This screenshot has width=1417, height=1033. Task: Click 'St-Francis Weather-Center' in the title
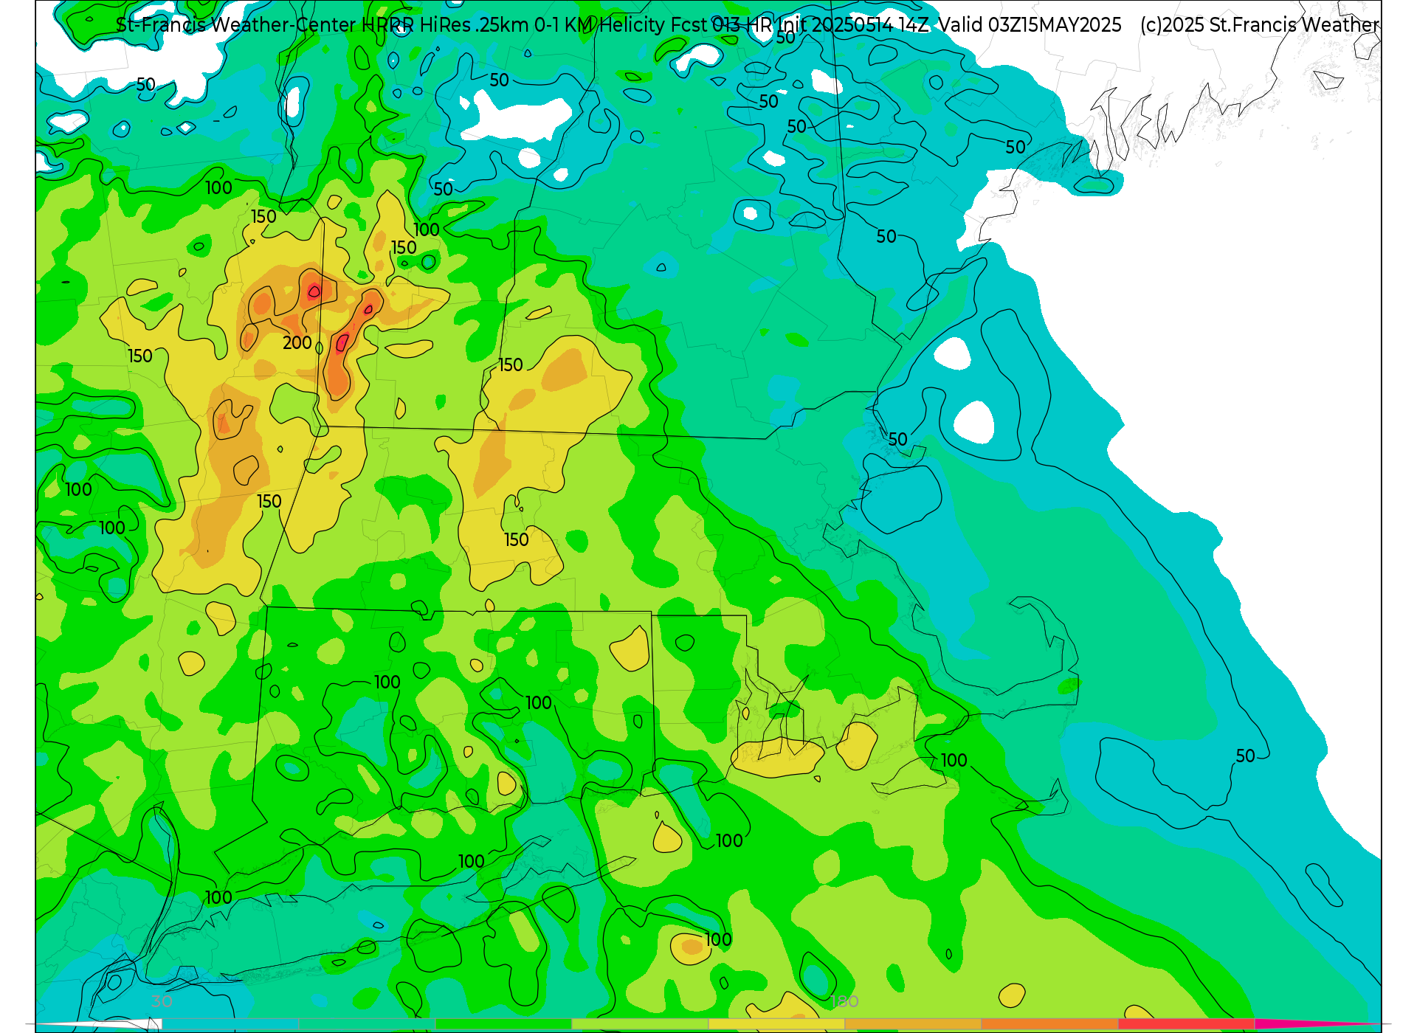236,25
